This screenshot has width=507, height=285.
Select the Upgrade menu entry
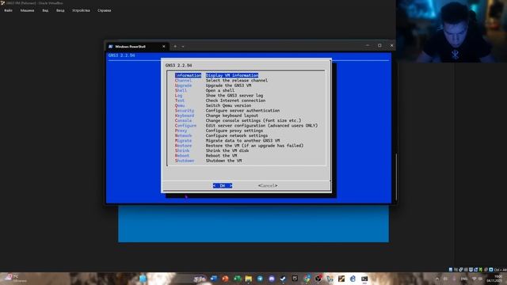pos(183,85)
